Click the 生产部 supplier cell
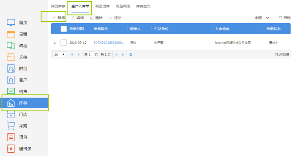295x156 pixels. click(x=159, y=43)
